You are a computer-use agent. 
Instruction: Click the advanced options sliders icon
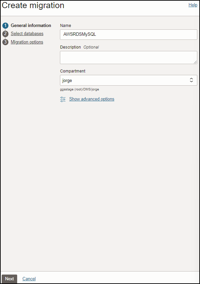(x=63, y=99)
